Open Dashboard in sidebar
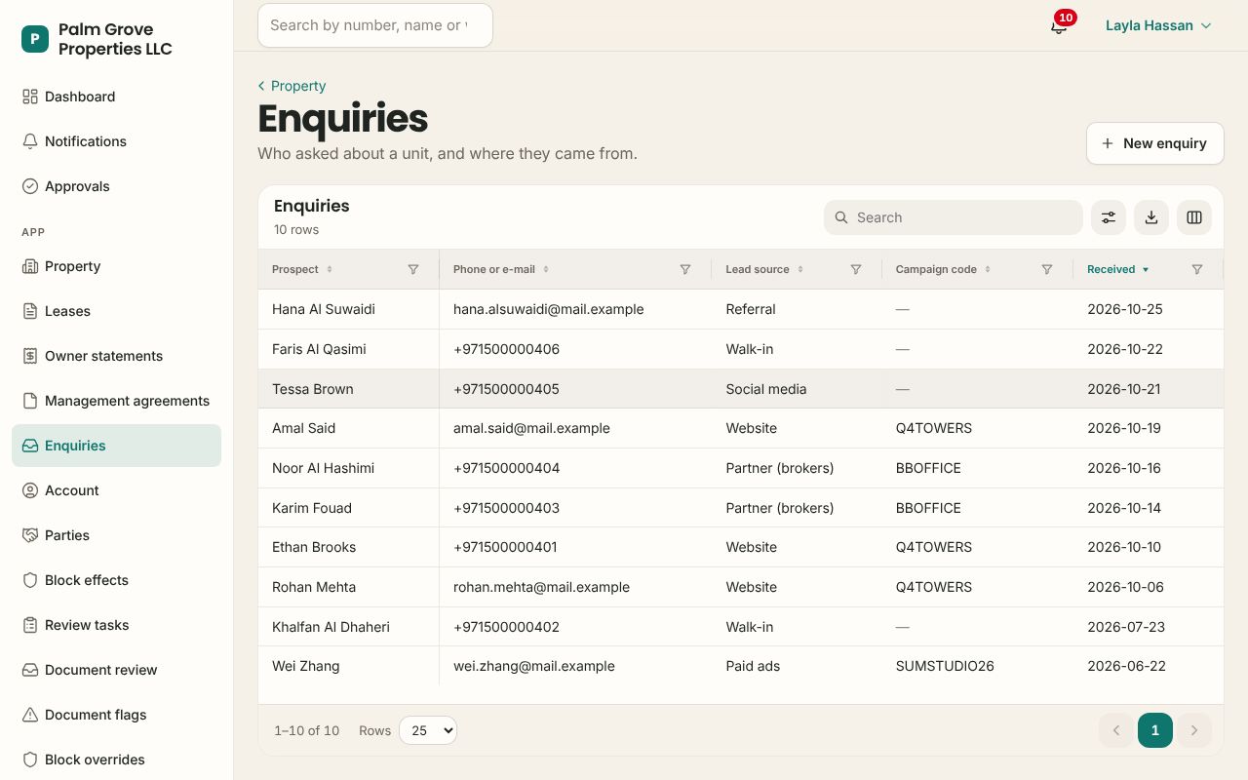The image size is (1248, 780). pos(117,97)
